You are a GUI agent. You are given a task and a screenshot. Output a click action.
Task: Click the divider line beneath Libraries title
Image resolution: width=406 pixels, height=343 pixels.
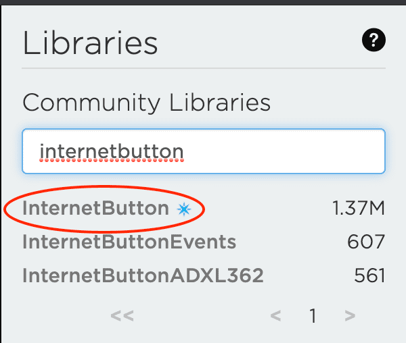(204, 68)
